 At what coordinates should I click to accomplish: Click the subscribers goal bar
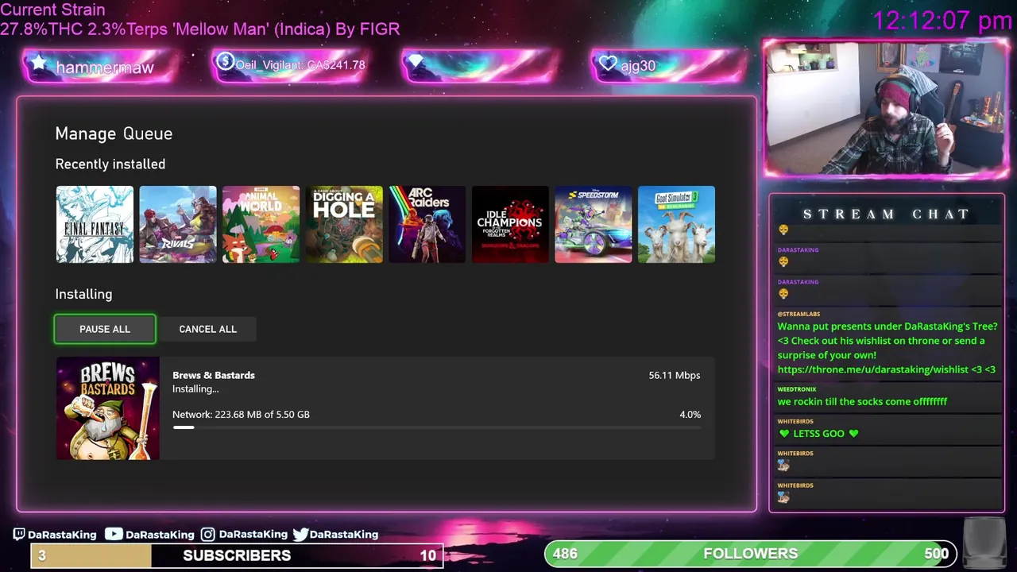pos(236,555)
